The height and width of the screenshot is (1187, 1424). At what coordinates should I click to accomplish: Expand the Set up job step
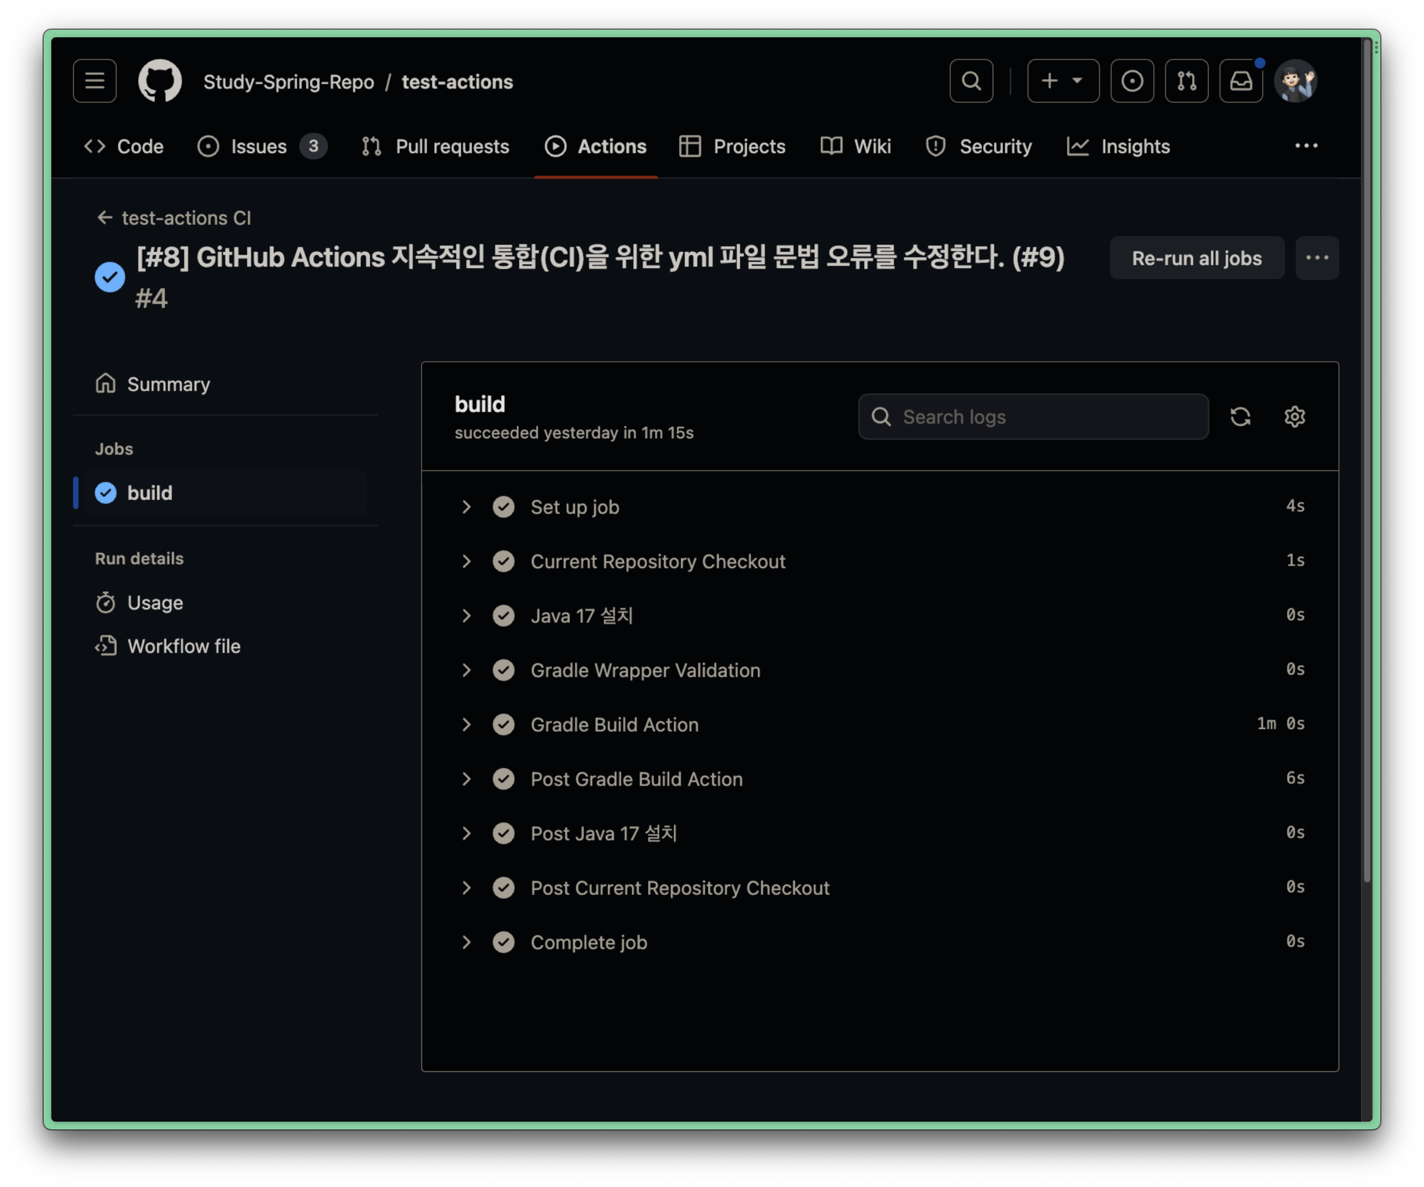pos(466,507)
